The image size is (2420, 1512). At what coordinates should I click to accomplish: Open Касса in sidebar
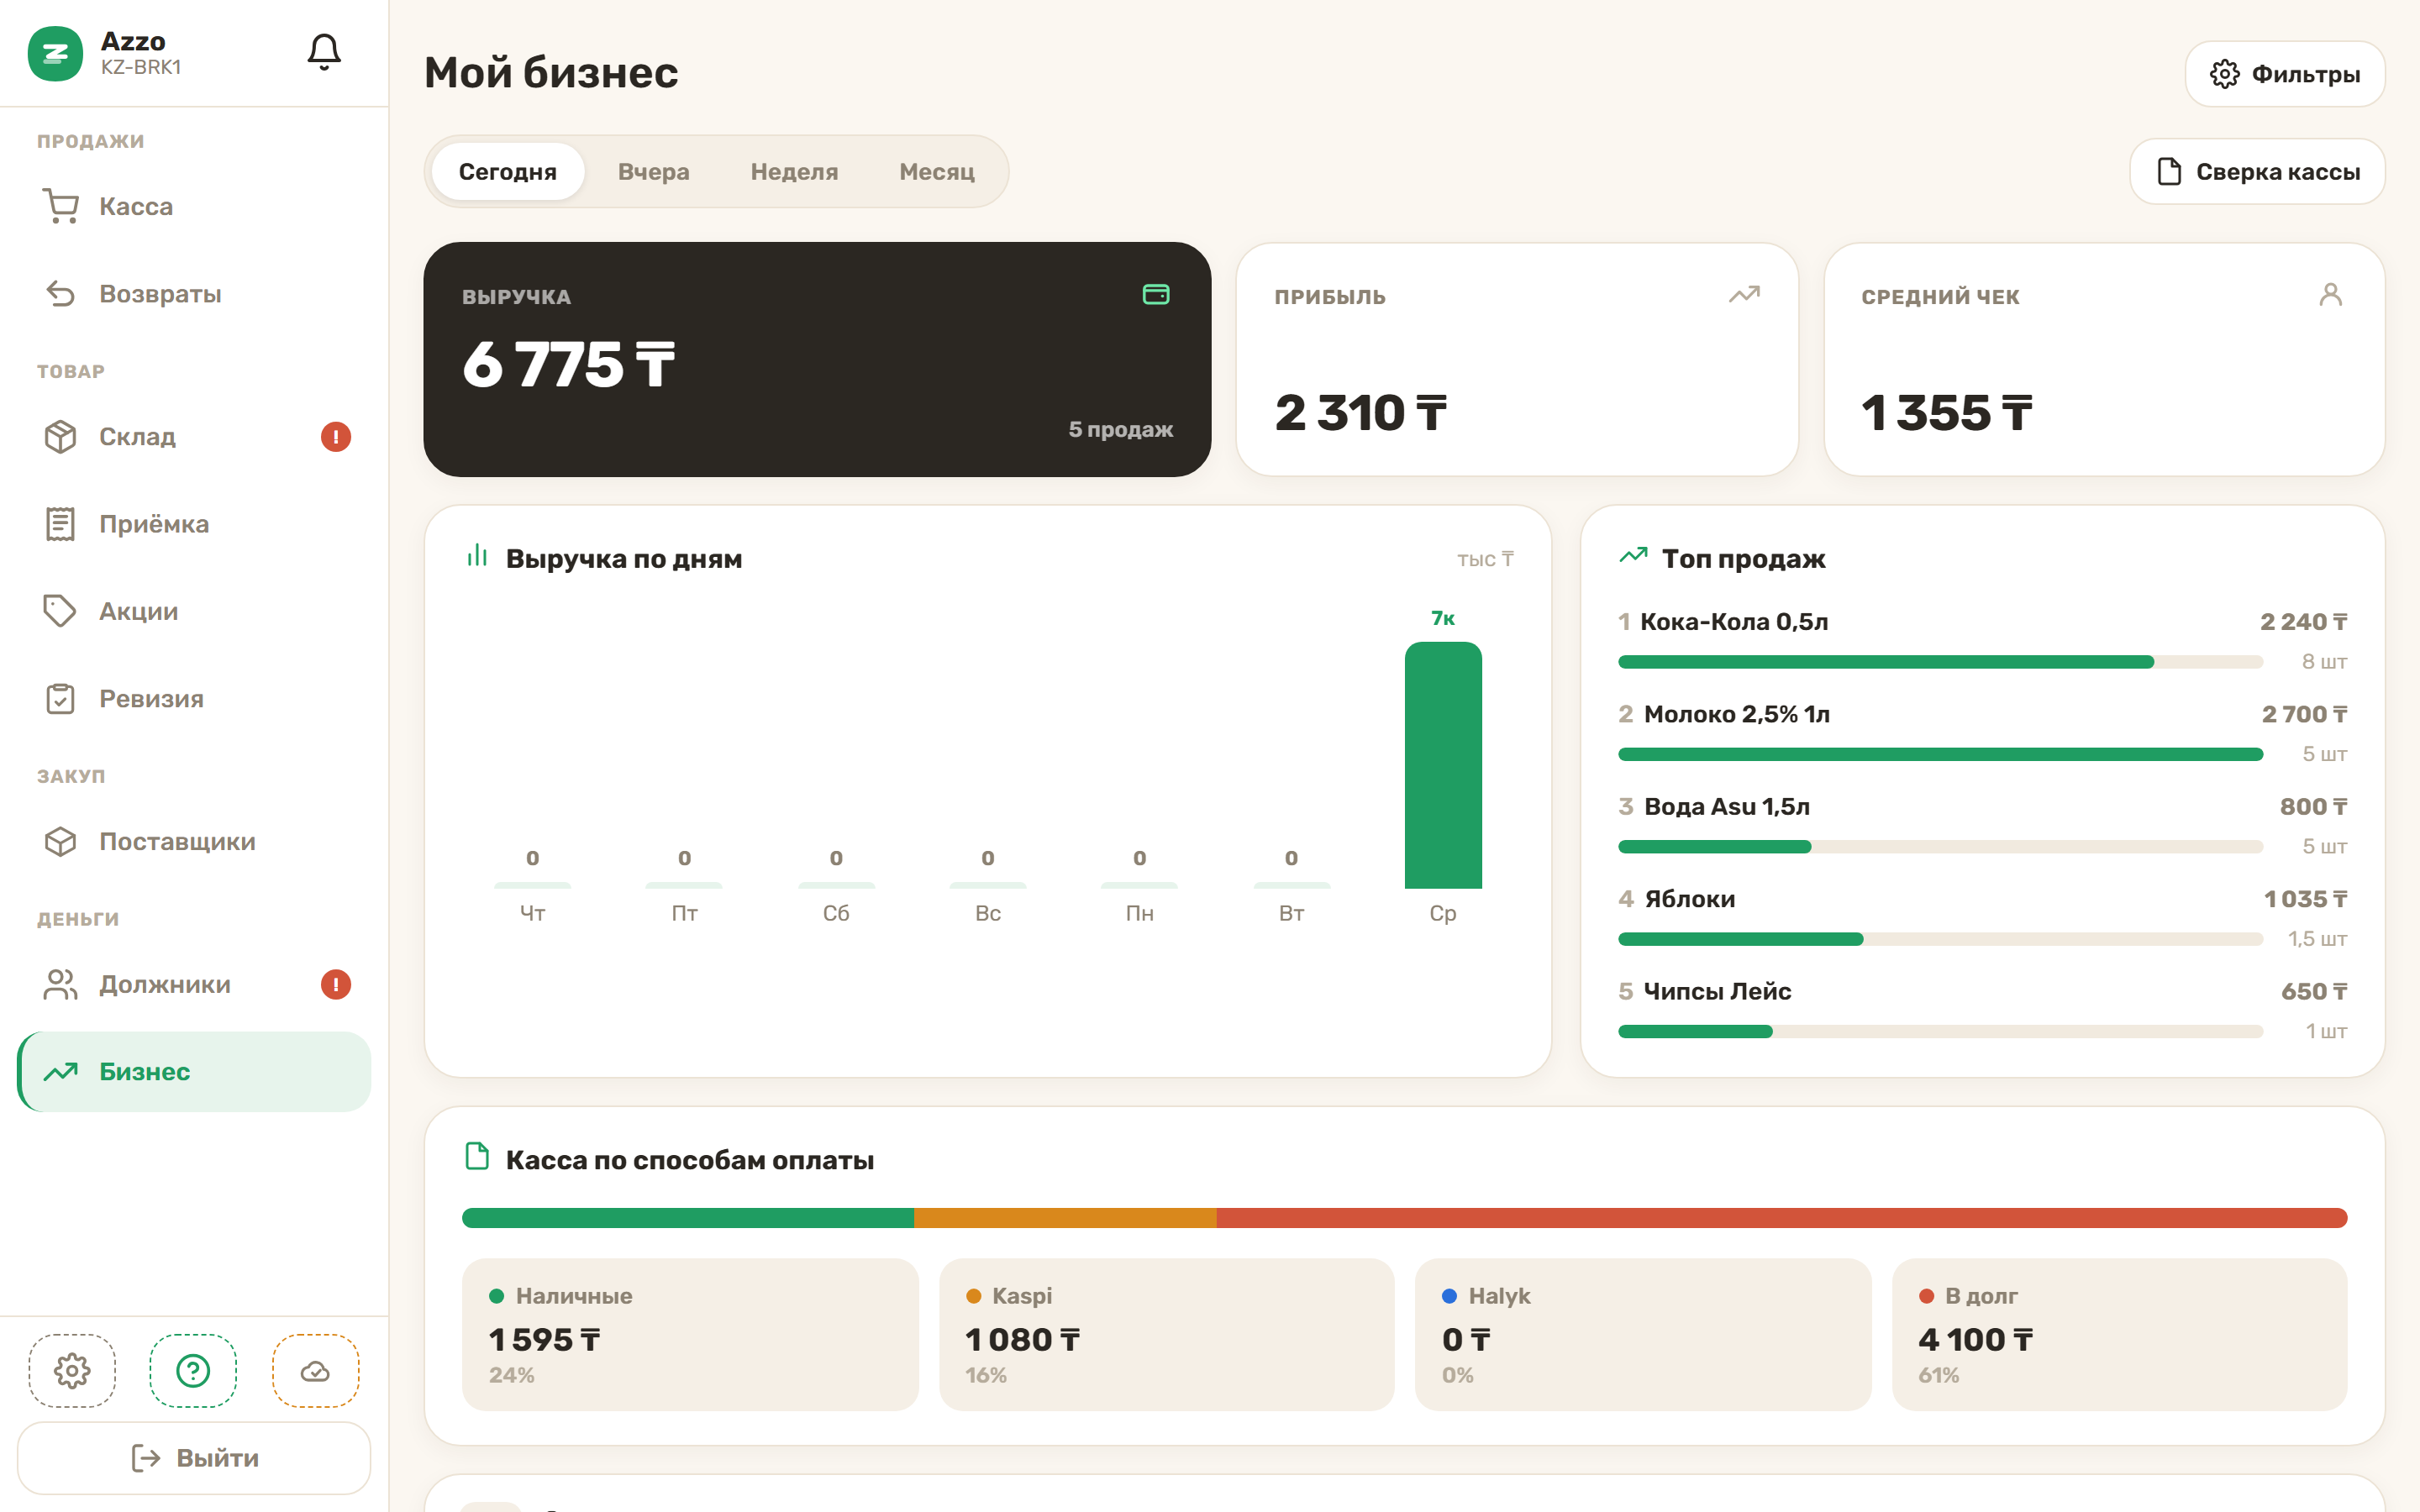pos(194,207)
